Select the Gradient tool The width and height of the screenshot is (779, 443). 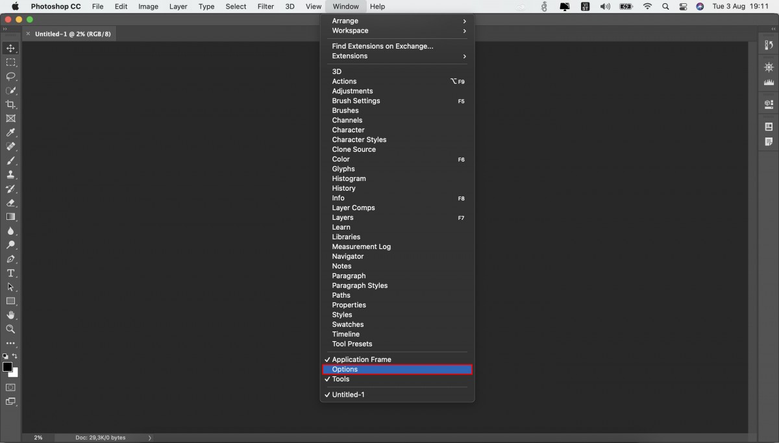pyautogui.click(x=10, y=217)
